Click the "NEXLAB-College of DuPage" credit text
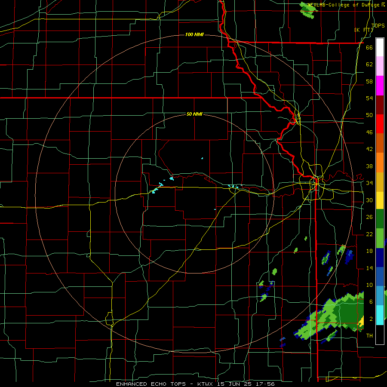This screenshot has height=387, width=387. [344, 5]
